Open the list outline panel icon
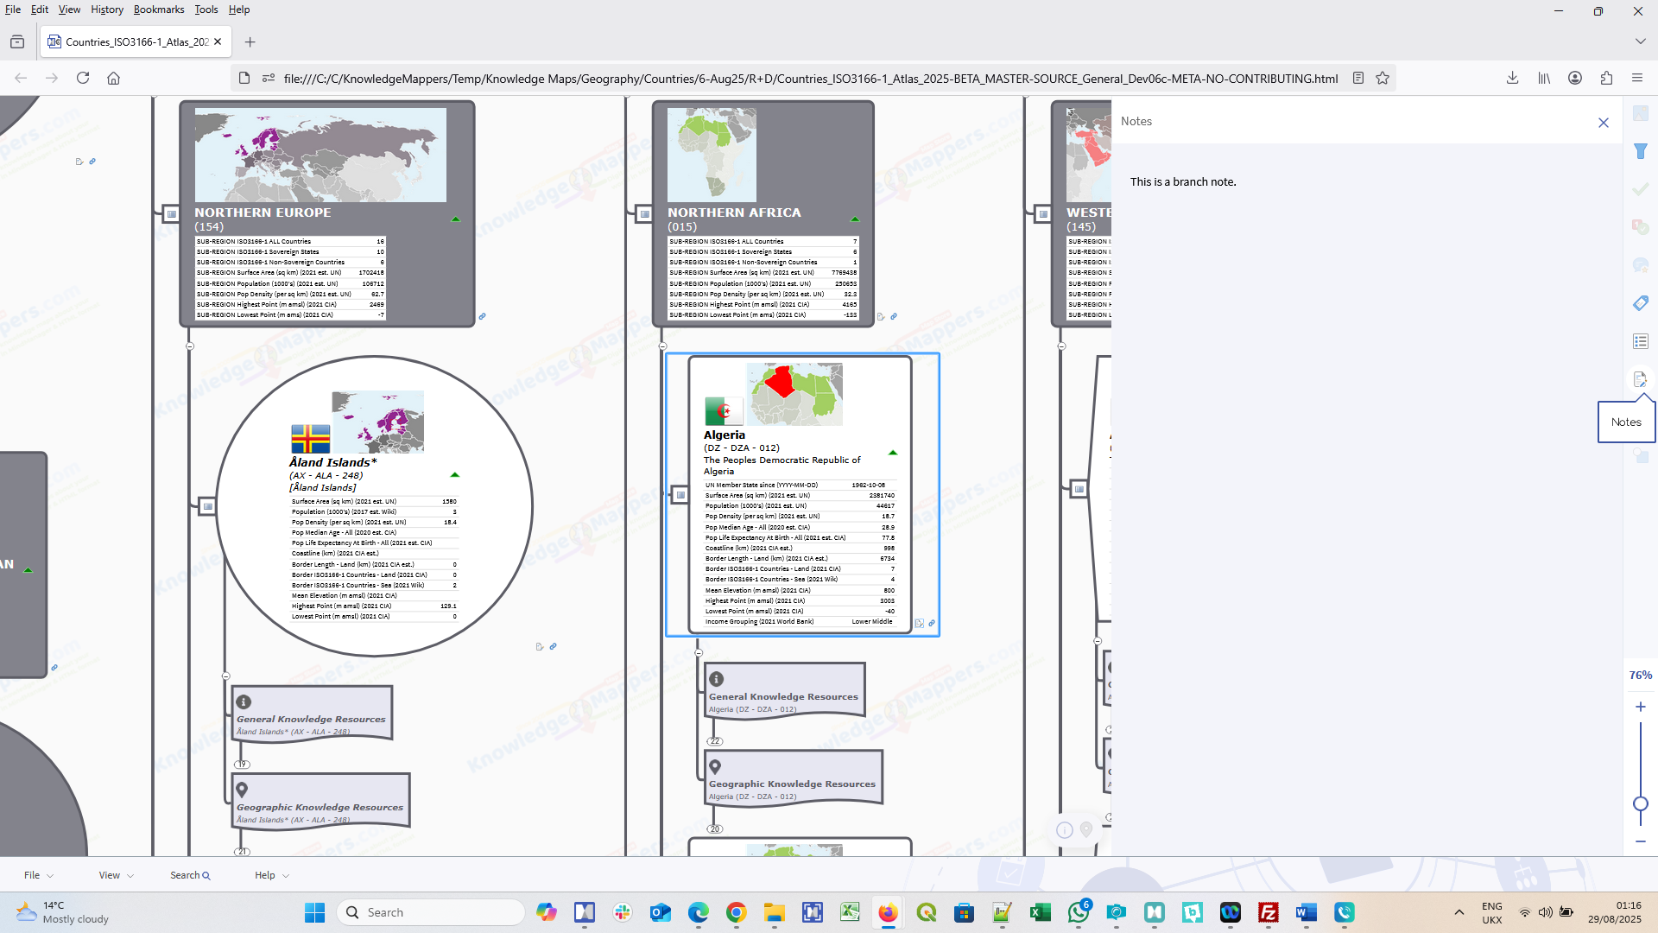Viewport: 1658px width, 933px height. 1641,341
